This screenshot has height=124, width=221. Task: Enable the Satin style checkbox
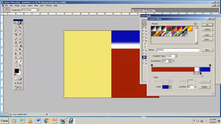tap(144, 51)
